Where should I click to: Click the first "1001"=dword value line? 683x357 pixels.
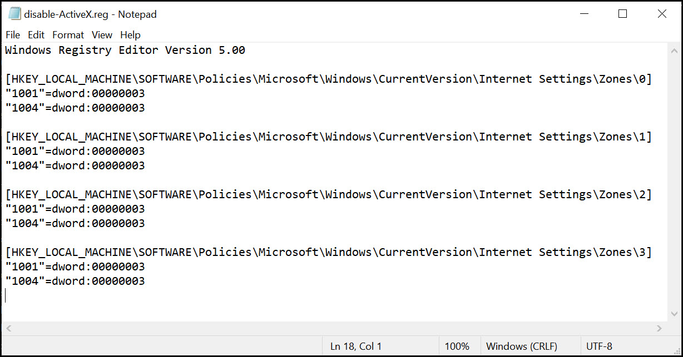(75, 93)
